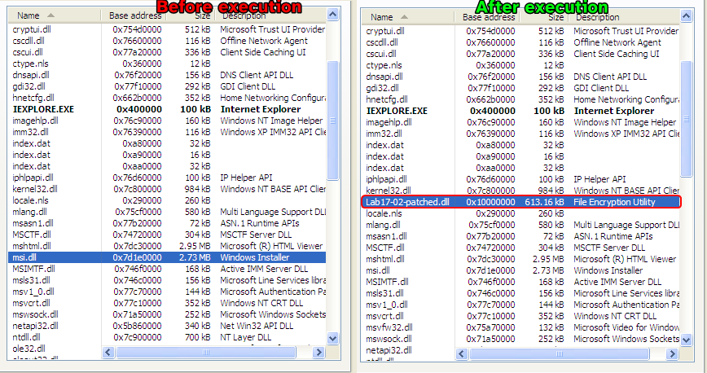Select ole32.dll row in Before execution list

pos(29,348)
